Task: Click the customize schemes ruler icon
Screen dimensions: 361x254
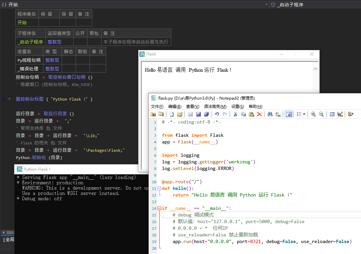Action: (340, 114)
